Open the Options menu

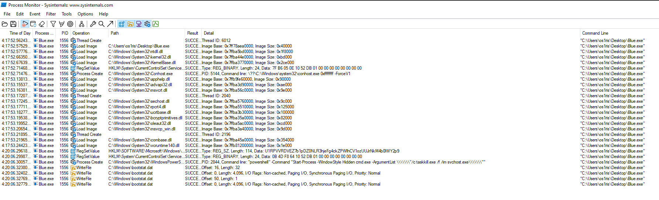pos(85,14)
